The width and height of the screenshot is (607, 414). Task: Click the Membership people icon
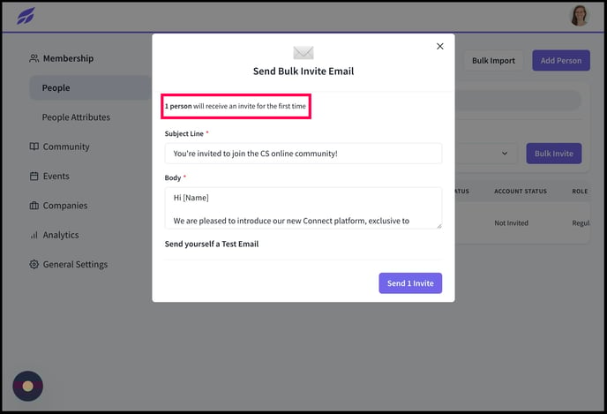tap(34, 58)
